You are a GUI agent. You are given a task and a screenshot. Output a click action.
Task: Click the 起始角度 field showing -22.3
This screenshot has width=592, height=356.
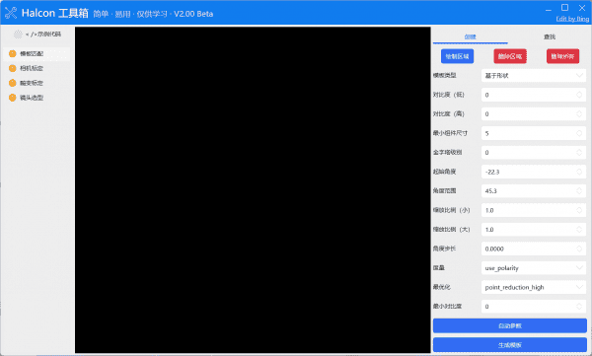534,172
